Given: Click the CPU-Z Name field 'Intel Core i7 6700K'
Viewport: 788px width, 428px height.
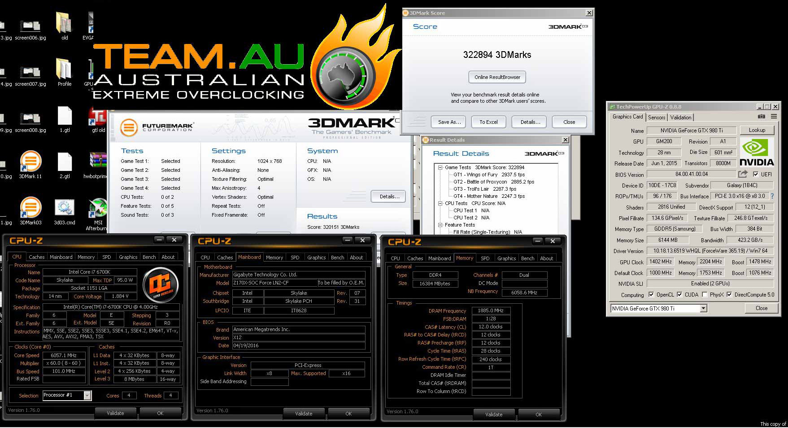Looking at the screenshot, I should (x=89, y=272).
